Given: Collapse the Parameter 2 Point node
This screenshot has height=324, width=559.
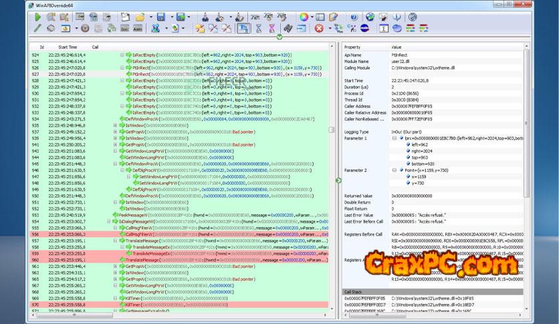Looking at the screenshot, I should [394, 171].
